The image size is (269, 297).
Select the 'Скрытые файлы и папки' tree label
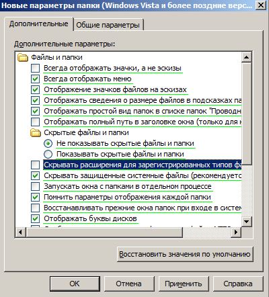pos(86,132)
